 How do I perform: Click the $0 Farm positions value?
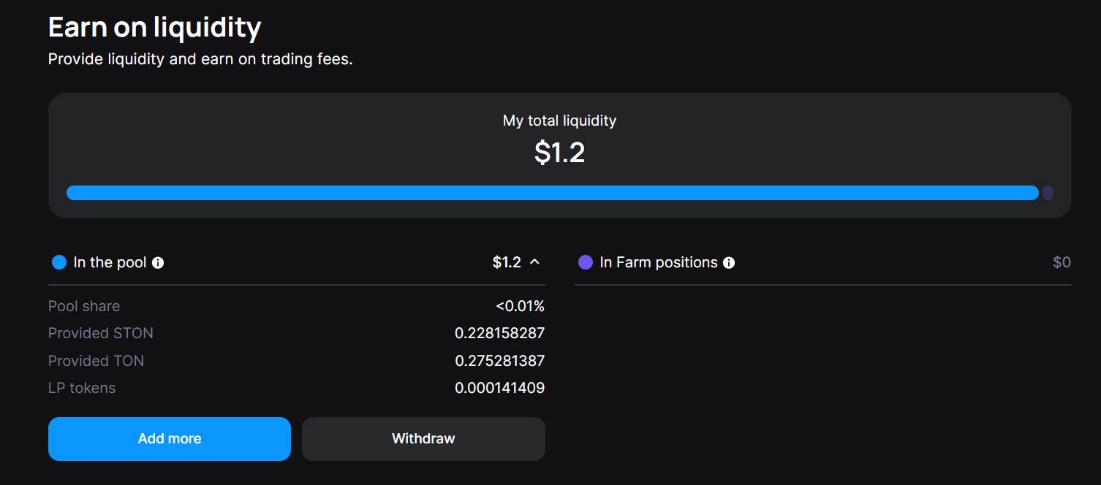[x=1062, y=262]
